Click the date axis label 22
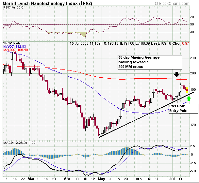 coord(23,179)
